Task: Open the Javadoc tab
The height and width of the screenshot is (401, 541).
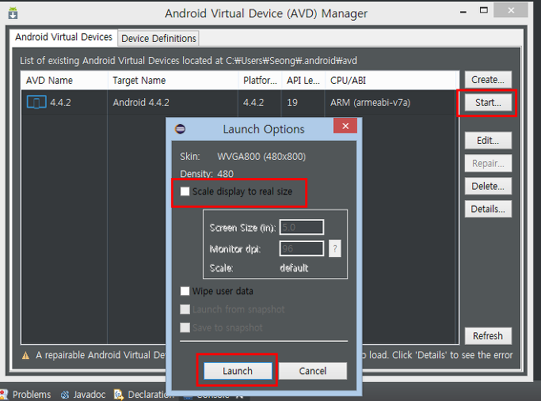Action: tap(83, 395)
